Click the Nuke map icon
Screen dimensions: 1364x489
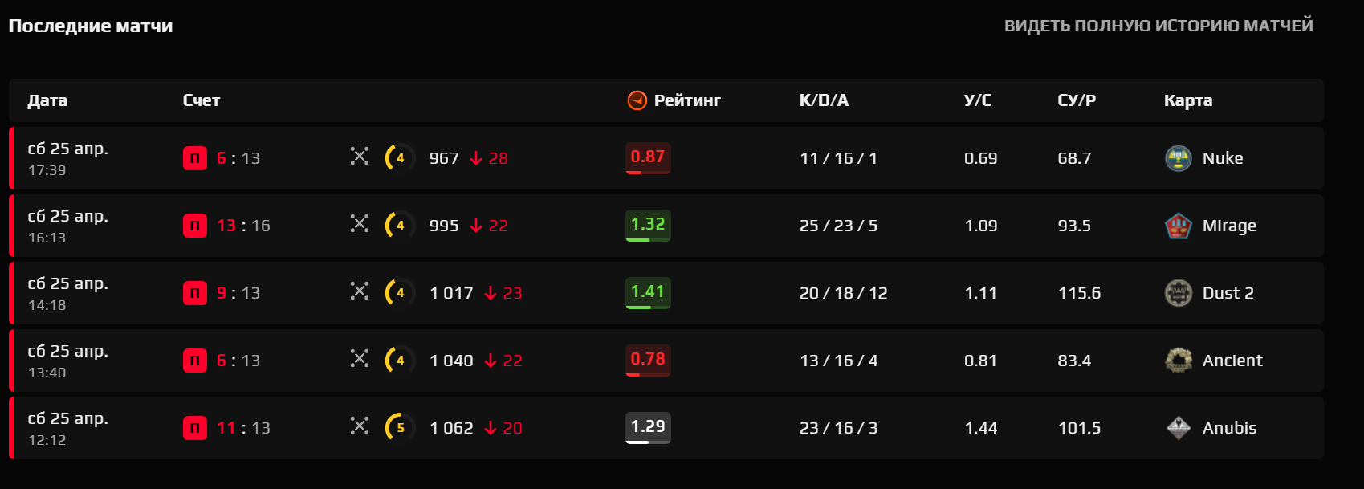[x=1178, y=158]
